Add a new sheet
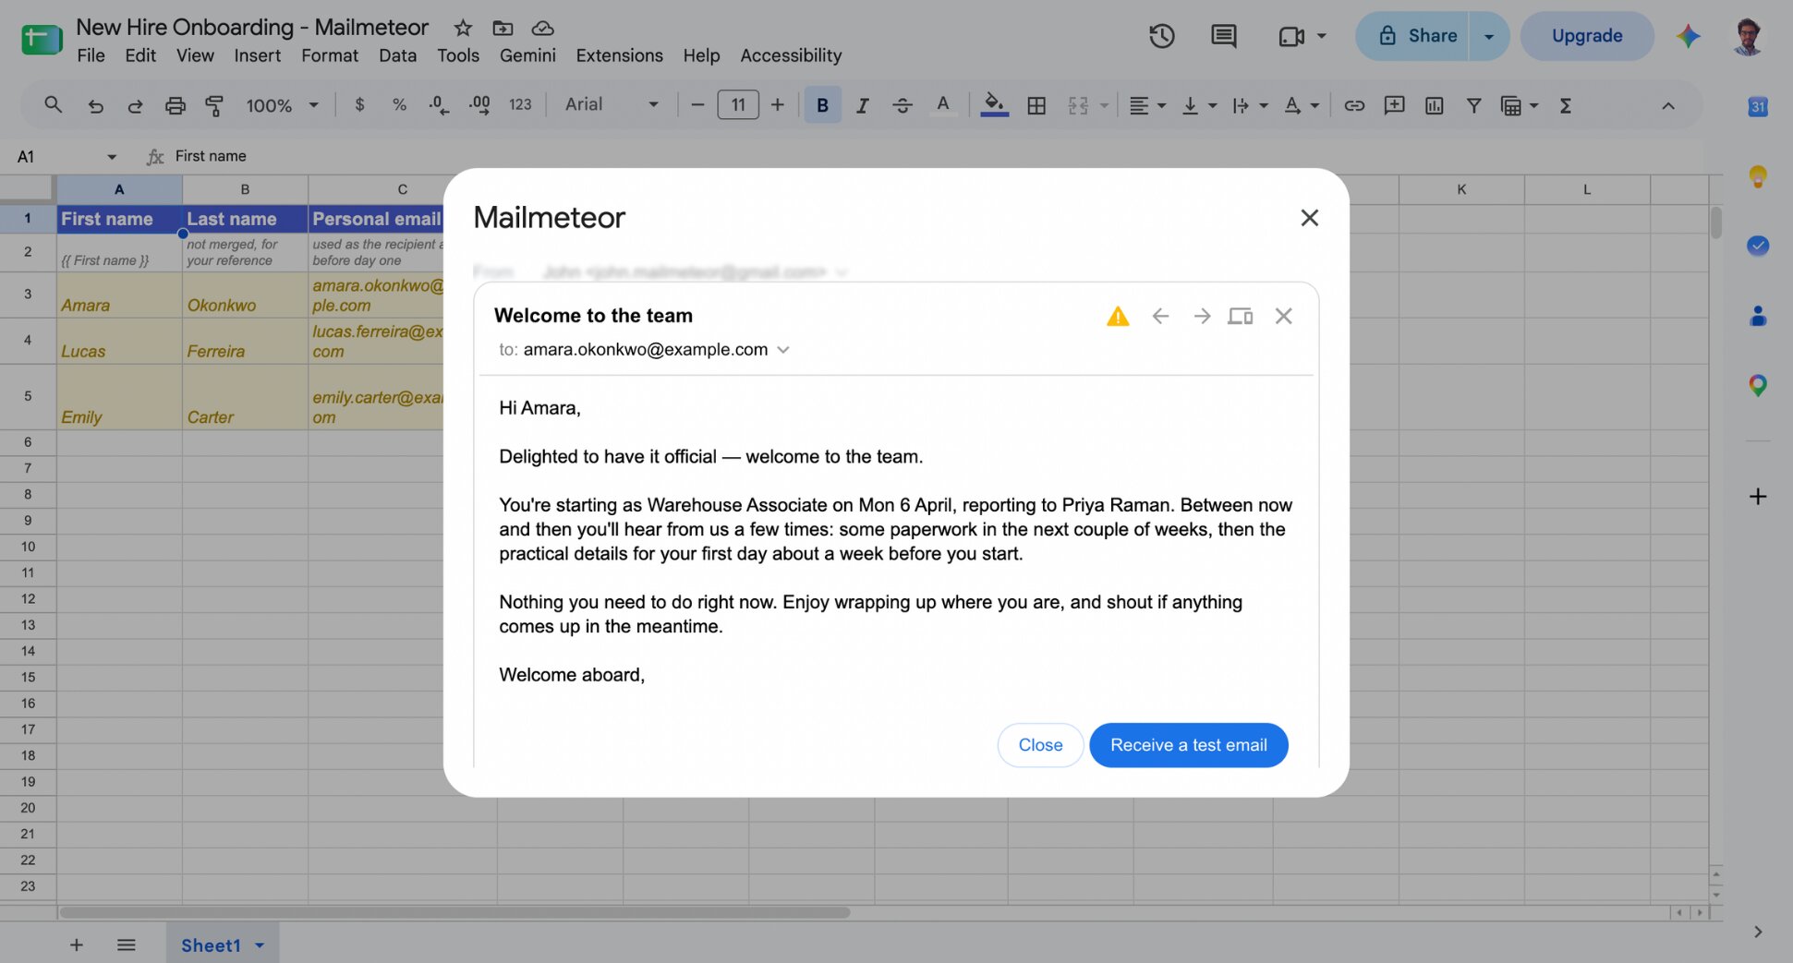Viewport: 1793px width, 963px height. (77, 945)
